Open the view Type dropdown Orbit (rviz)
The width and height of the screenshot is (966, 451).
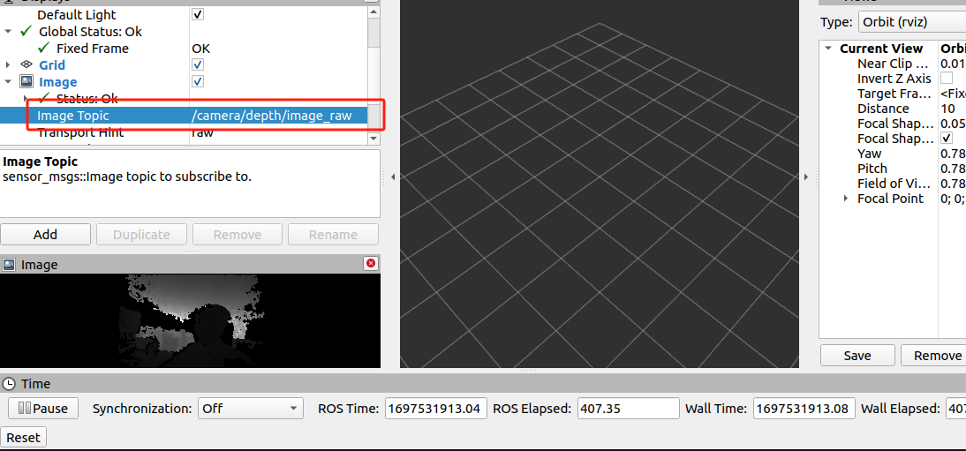912,22
